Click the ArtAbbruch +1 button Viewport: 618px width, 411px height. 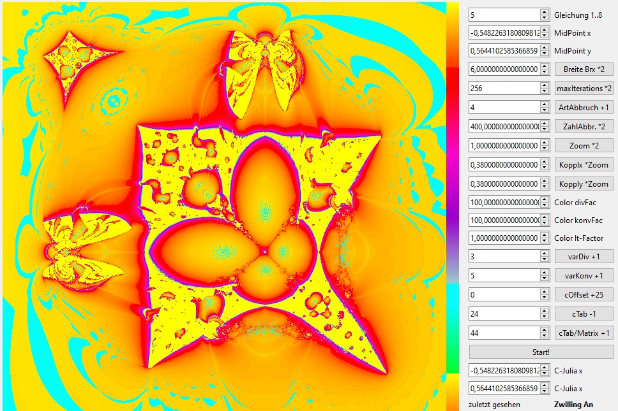click(x=584, y=108)
